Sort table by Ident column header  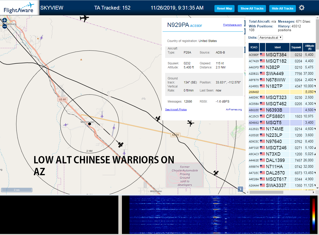click(278, 47)
